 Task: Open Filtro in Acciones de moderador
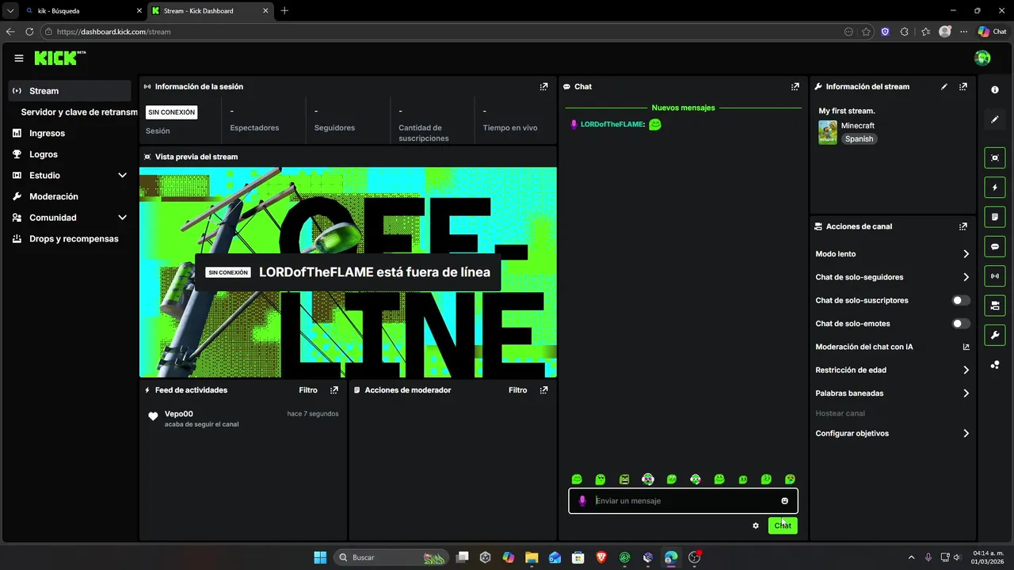tap(517, 390)
